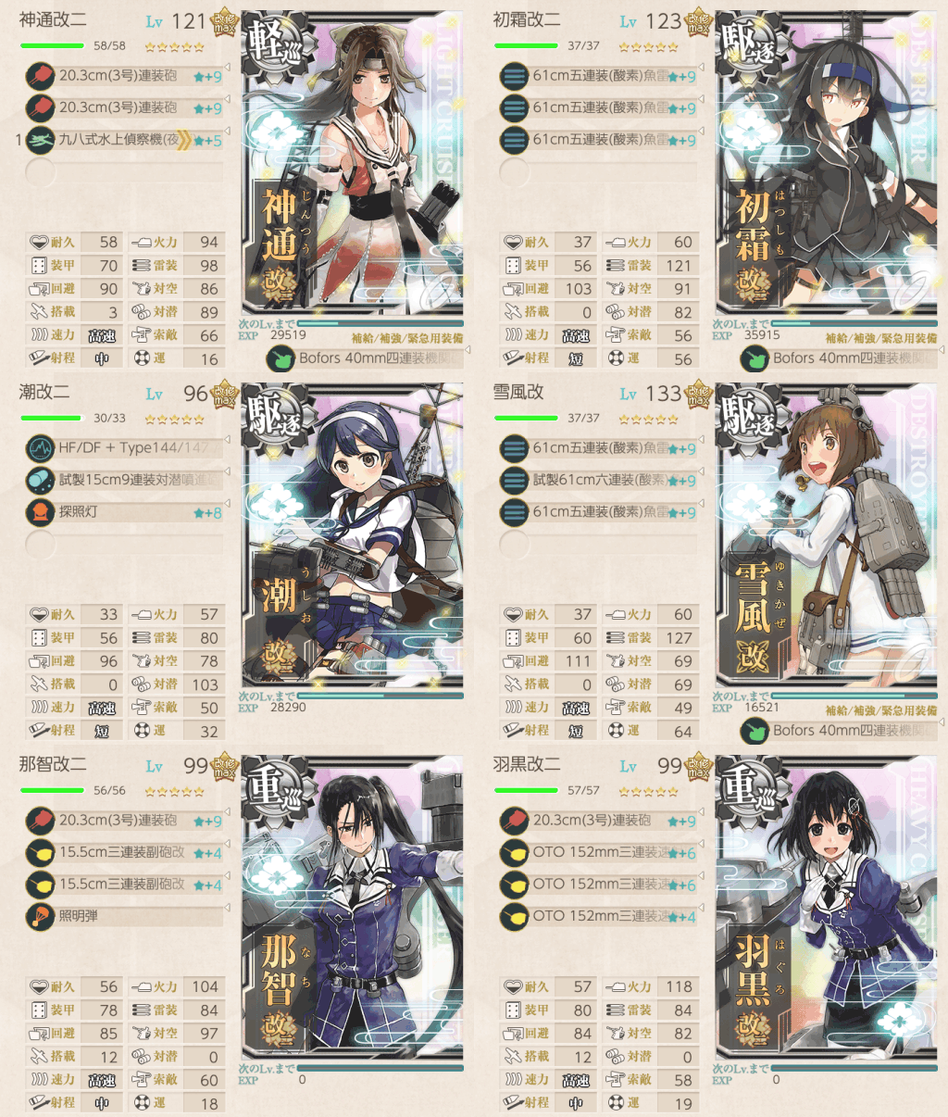
Task: Click Haguro's first yellow OTO 152mm gun icon
Action: coord(513,853)
